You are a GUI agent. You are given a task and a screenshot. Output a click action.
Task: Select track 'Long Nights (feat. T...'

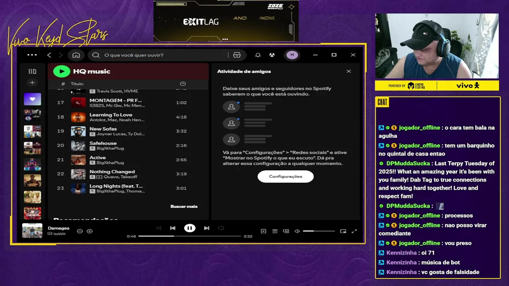tap(116, 186)
